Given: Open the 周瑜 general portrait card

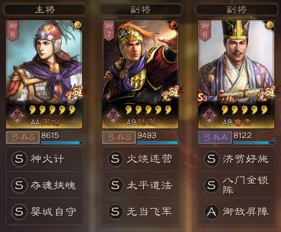Looking at the screenshot, I should click(44, 75).
